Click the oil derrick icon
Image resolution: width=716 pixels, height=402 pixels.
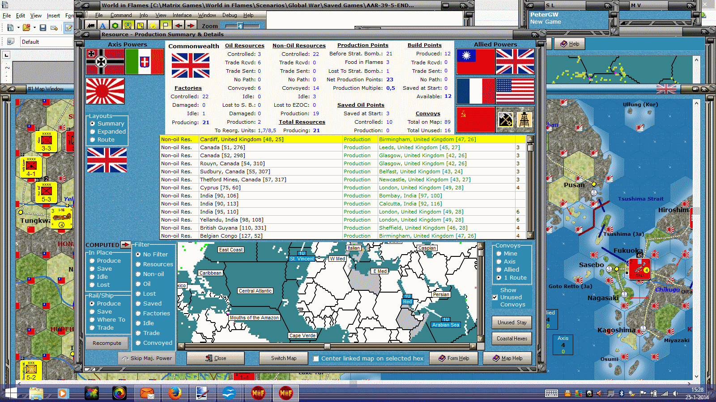click(x=524, y=119)
